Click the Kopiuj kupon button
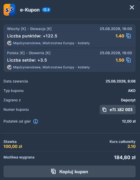 point(70,171)
